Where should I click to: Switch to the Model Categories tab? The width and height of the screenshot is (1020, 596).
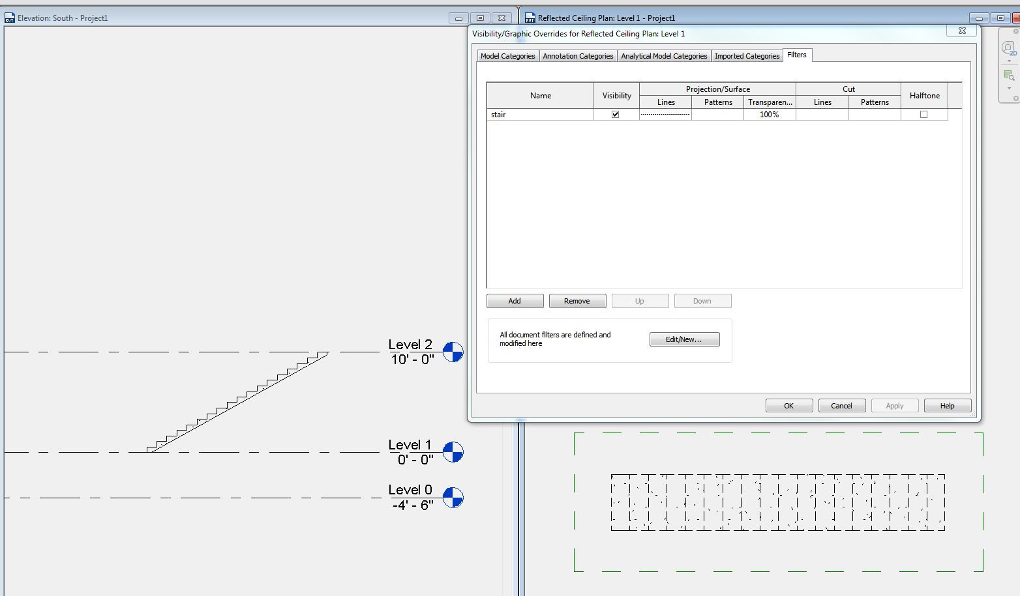click(507, 56)
